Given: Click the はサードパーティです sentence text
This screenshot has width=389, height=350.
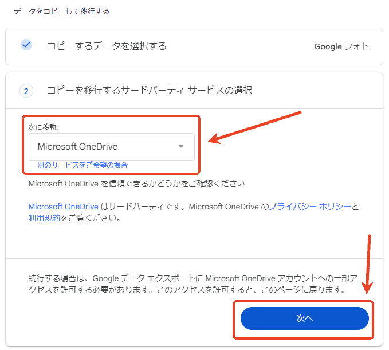Looking at the screenshot, I should tap(149, 207).
